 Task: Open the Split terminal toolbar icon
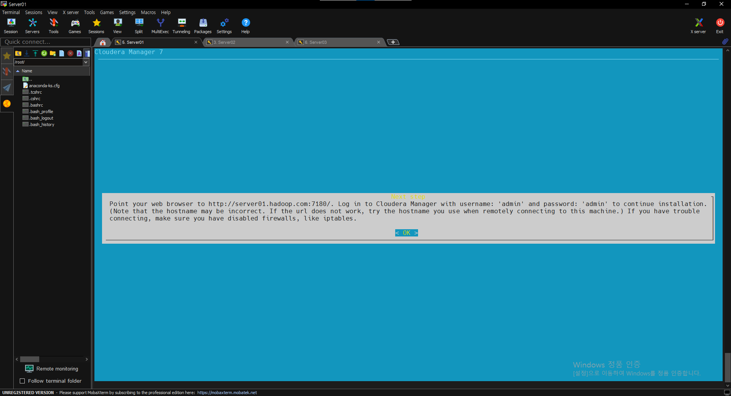pyautogui.click(x=139, y=26)
